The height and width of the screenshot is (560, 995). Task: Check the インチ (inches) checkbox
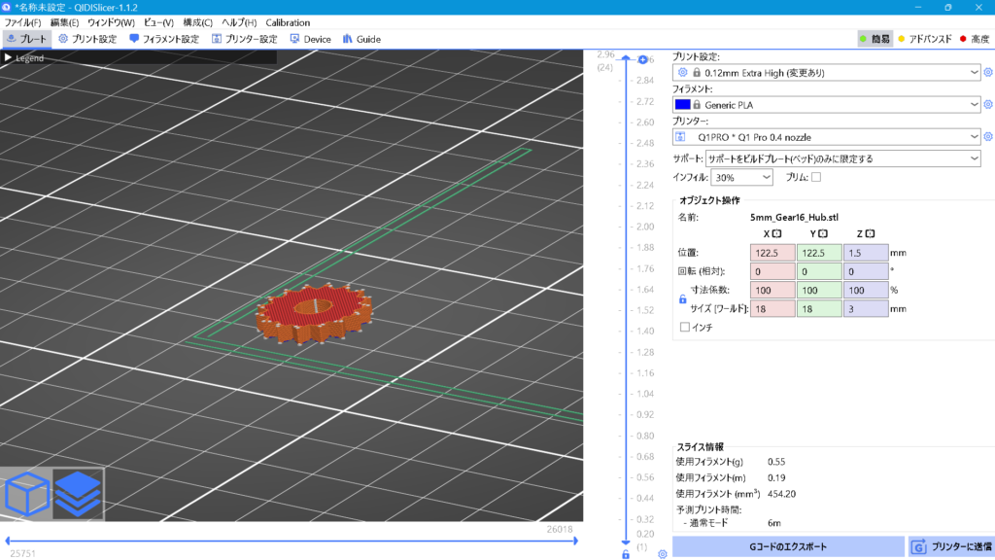(685, 328)
